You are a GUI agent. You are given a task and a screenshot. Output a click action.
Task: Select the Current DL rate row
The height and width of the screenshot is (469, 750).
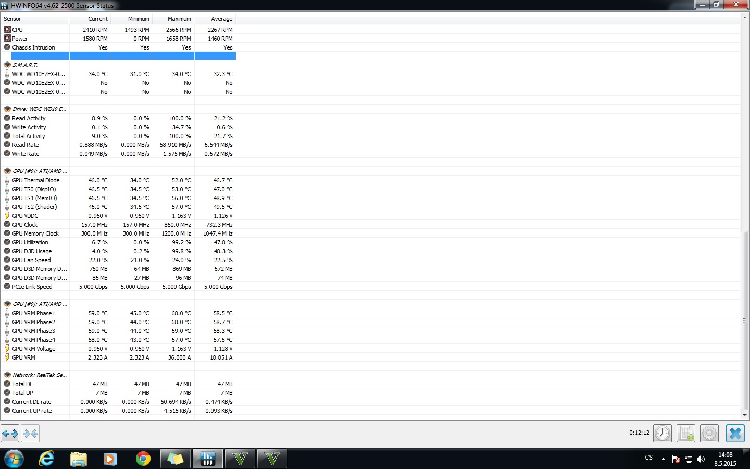coord(118,402)
